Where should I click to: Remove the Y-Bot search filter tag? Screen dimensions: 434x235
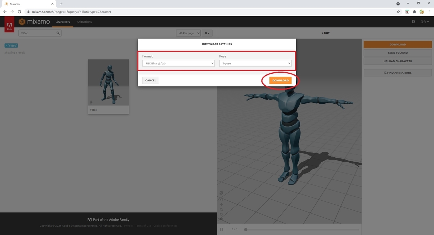click(x=11, y=46)
